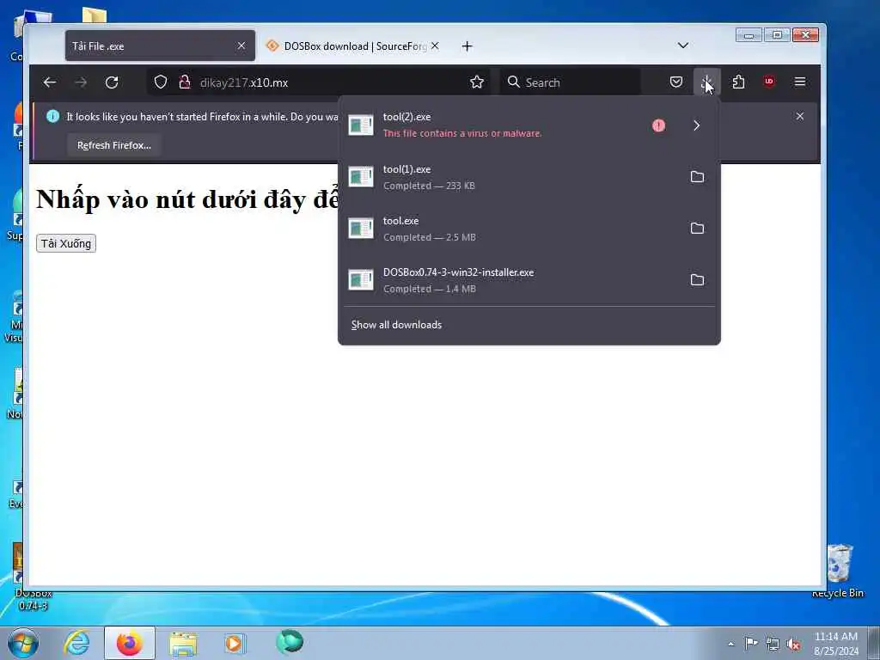Click the DOSBox installer file icon
This screenshot has width=880, height=660.
pos(361,280)
